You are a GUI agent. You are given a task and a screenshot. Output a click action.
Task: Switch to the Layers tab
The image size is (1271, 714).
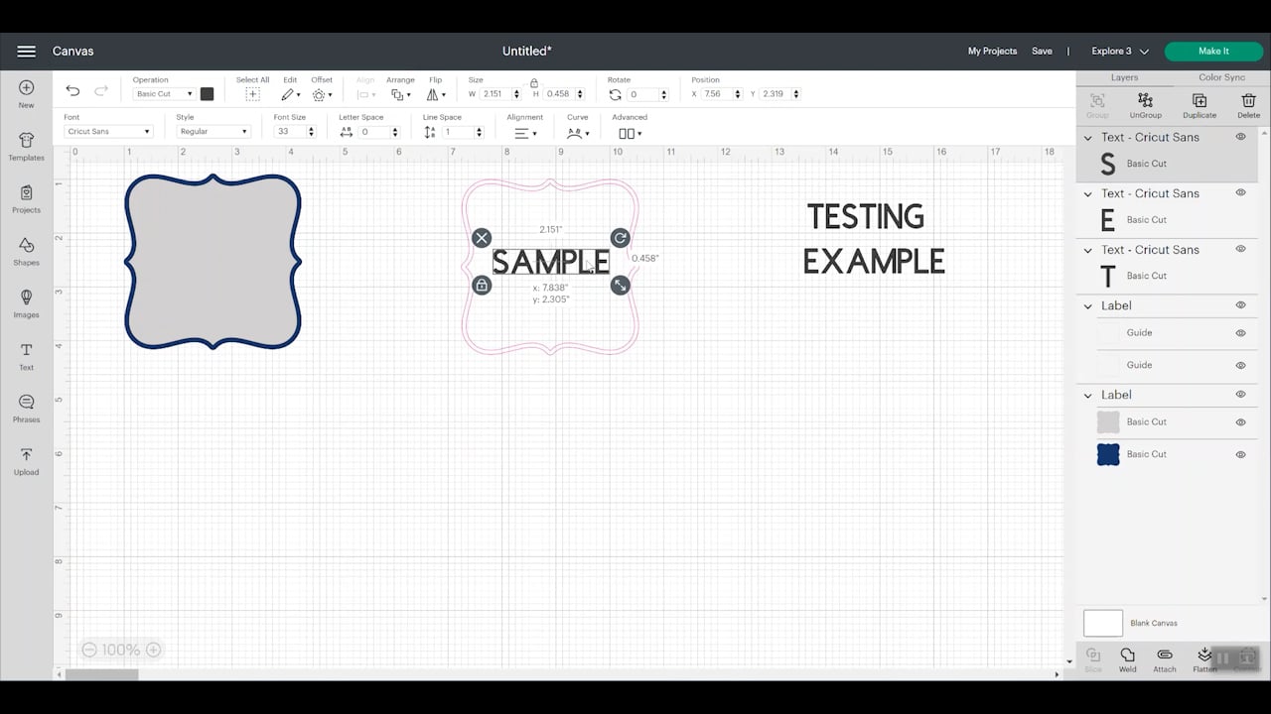point(1124,77)
